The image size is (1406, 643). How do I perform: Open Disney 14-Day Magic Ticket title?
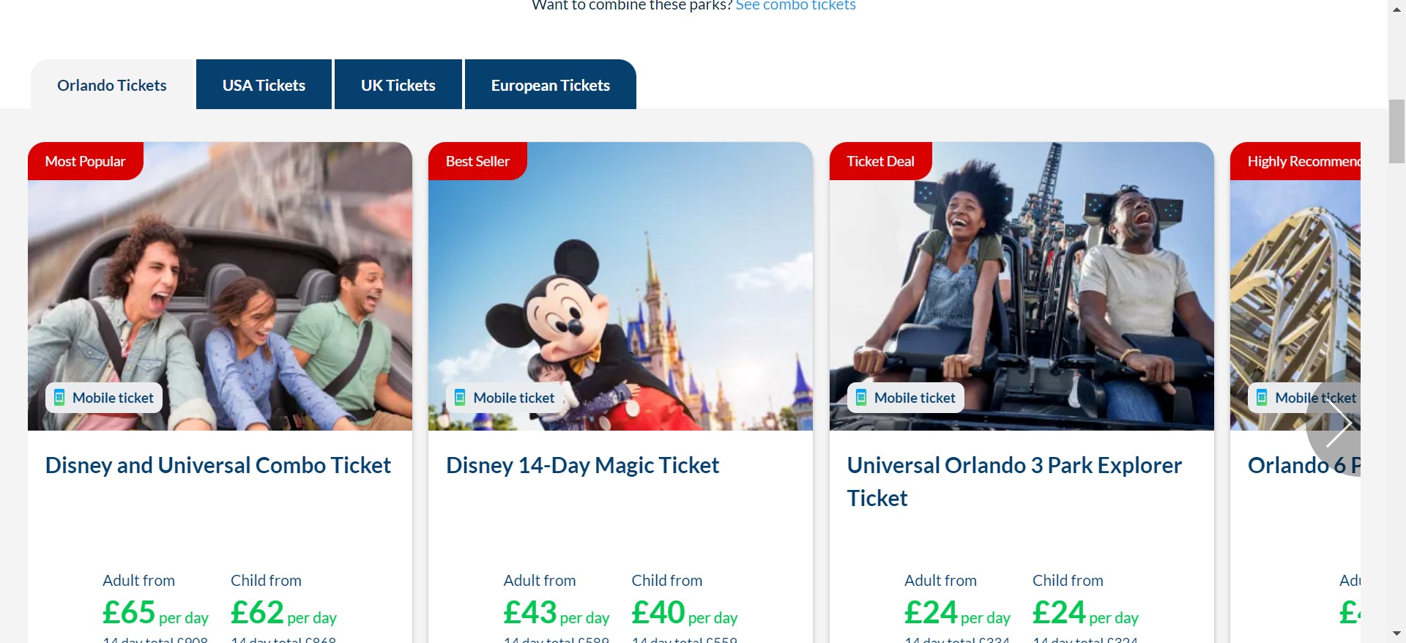582,466
